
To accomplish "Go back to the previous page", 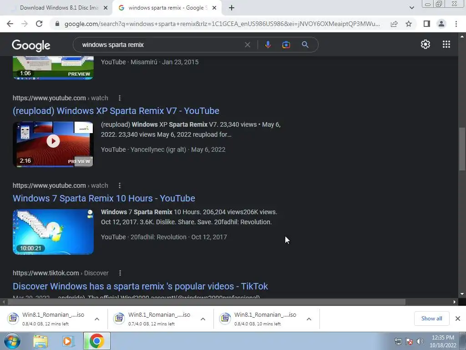I will pos(10,24).
